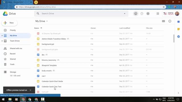Viewport: 182px width, 102px height.
Task: Click the Slides icon of background ppt
Action: 38,44
